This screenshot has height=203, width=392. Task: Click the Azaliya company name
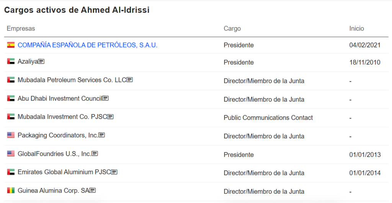(28, 62)
